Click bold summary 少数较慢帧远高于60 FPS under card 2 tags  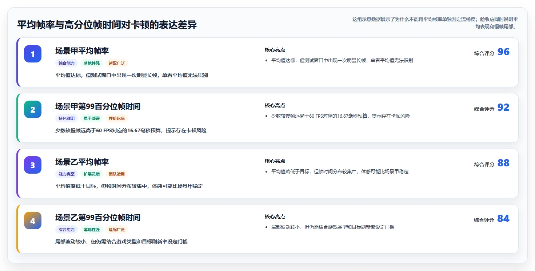(131, 130)
